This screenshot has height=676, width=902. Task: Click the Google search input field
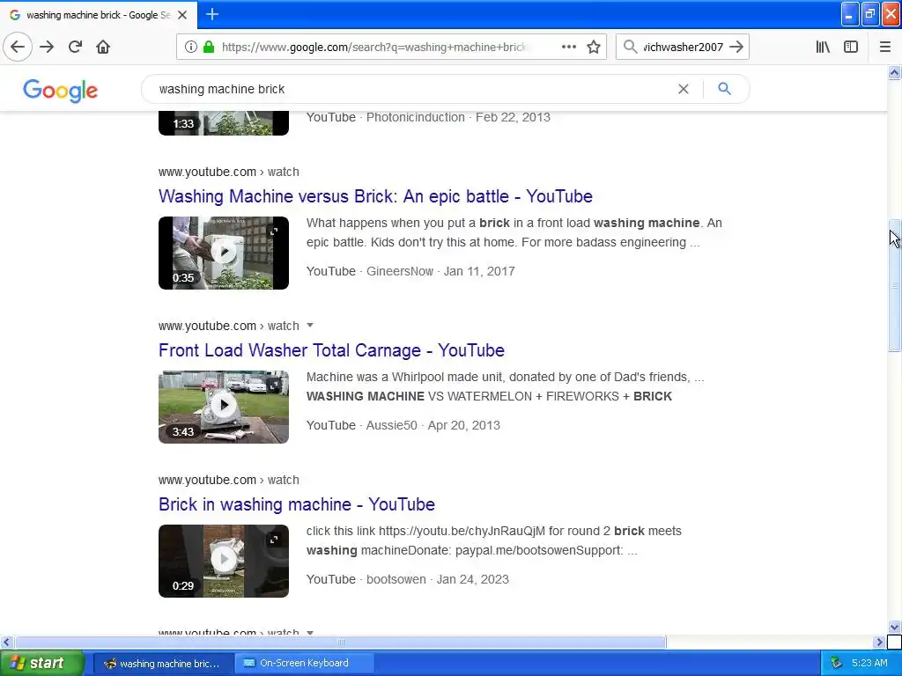[x=414, y=89]
